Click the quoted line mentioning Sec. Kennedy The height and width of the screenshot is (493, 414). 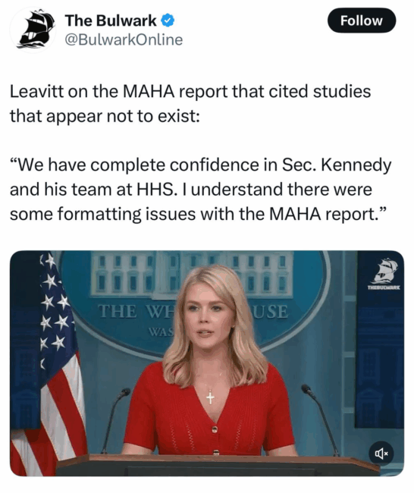[x=200, y=165]
